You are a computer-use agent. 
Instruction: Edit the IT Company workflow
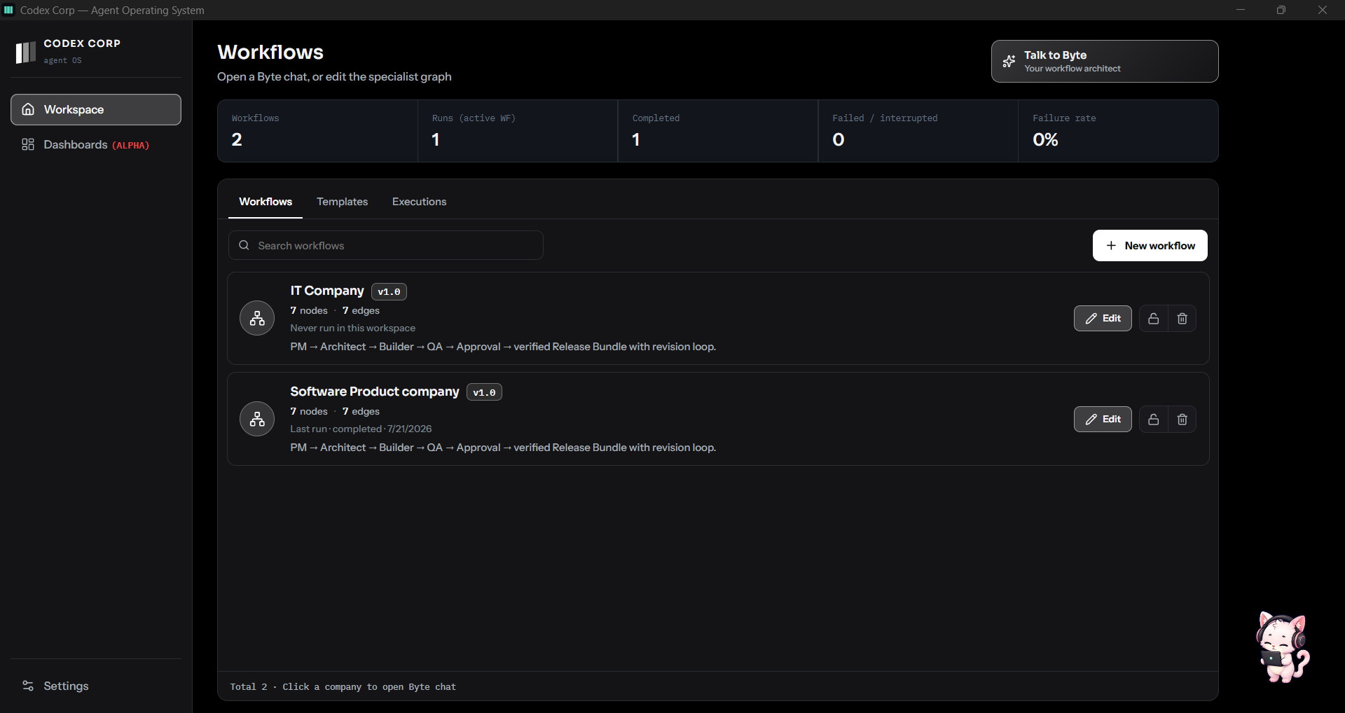tap(1103, 318)
